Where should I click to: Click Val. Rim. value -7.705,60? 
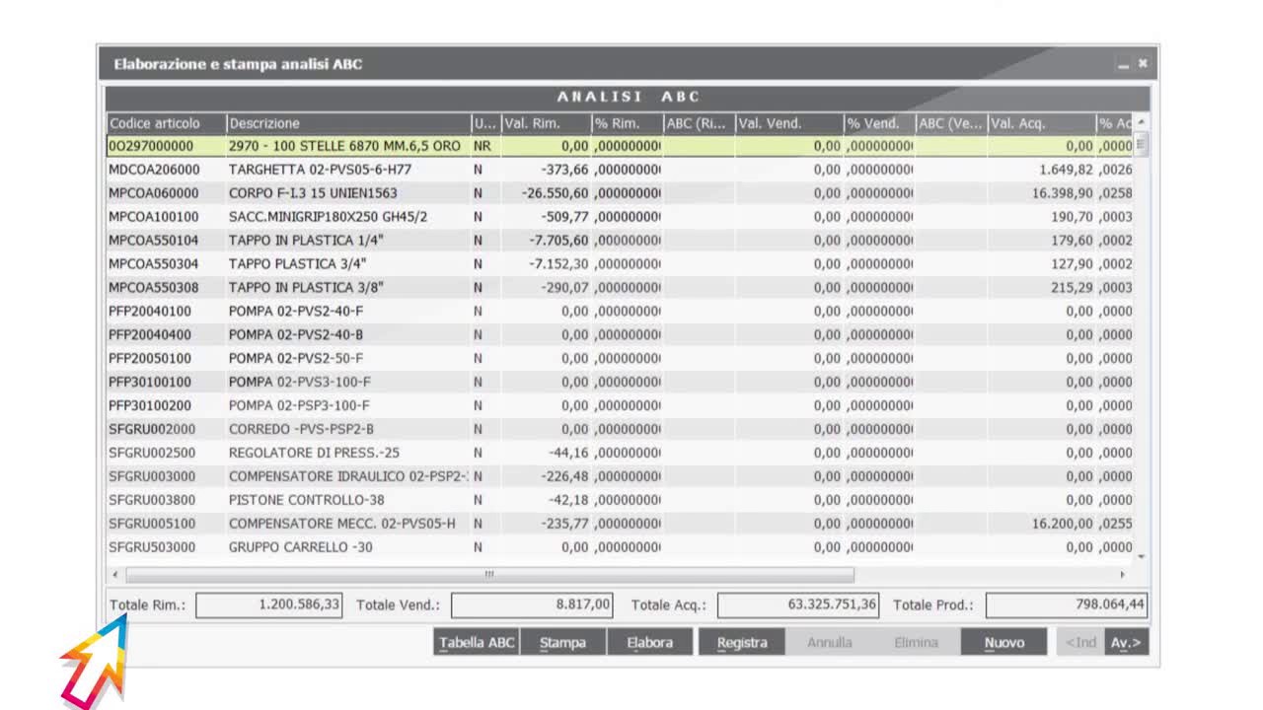click(559, 241)
